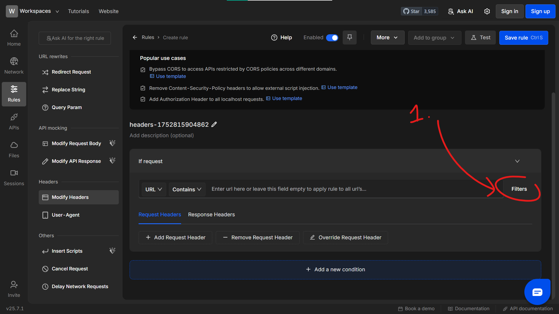Collapse the If request section

click(x=517, y=161)
